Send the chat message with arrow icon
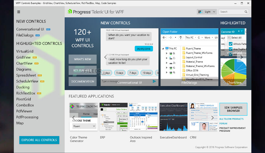This screenshot has width=265, height=153. 154,81
